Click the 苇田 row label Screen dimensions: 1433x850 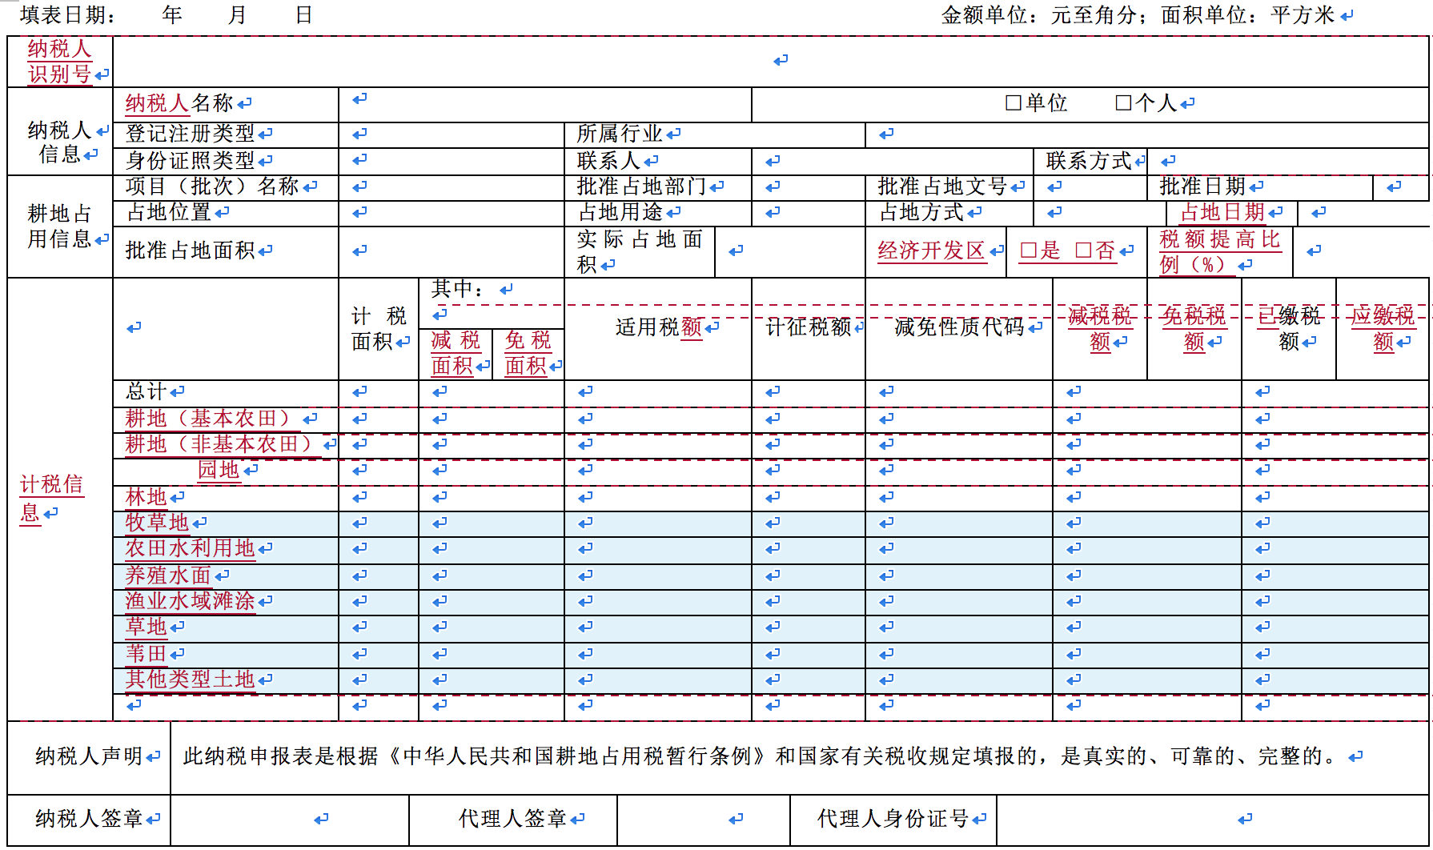pyautogui.click(x=147, y=654)
